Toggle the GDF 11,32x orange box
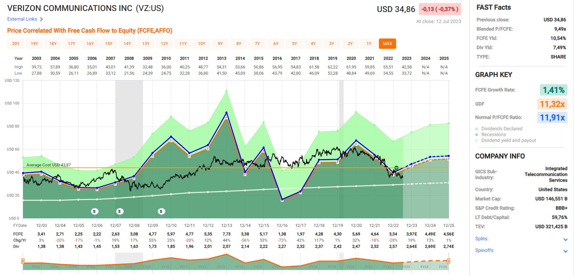Viewport: 574px width, 276px height. [552, 104]
